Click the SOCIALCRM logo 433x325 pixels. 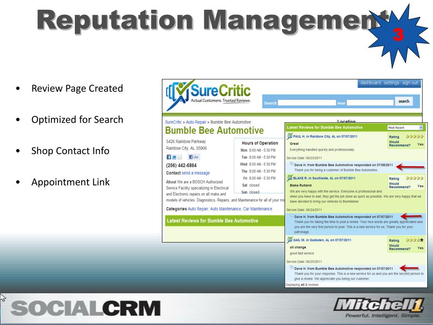coord(85,308)
